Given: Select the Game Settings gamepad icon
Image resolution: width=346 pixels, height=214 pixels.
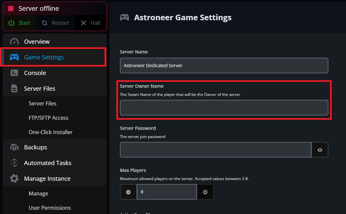Looking at the screenshot, I should tap(13, 57).
